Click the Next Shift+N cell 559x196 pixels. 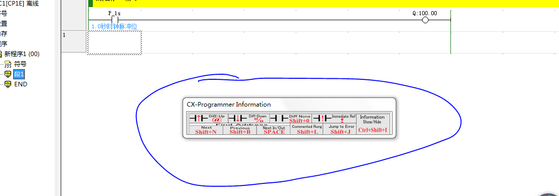206,130
